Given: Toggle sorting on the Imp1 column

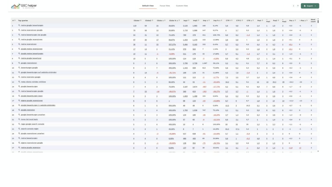Looking at the screenshot, I should (x=188, y=20).
